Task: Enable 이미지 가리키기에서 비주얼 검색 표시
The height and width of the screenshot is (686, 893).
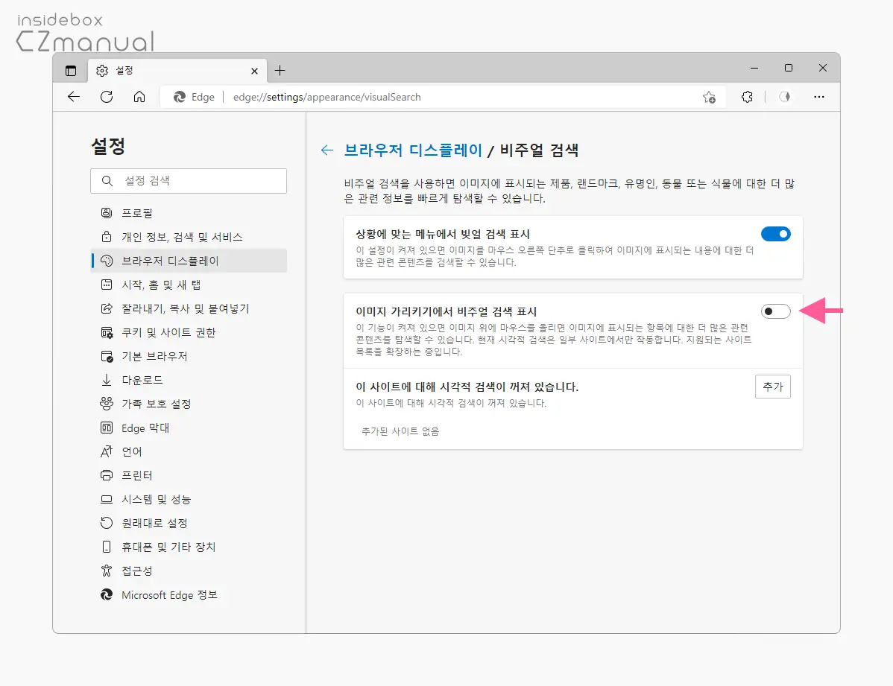Action: tap(776, 311)
